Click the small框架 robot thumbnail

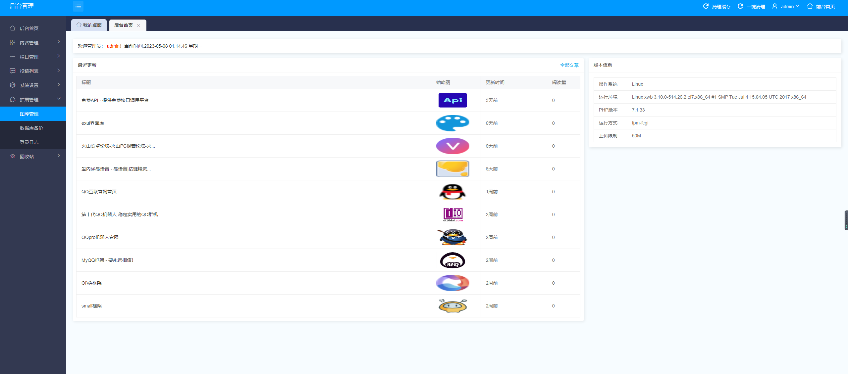point(453,306)
